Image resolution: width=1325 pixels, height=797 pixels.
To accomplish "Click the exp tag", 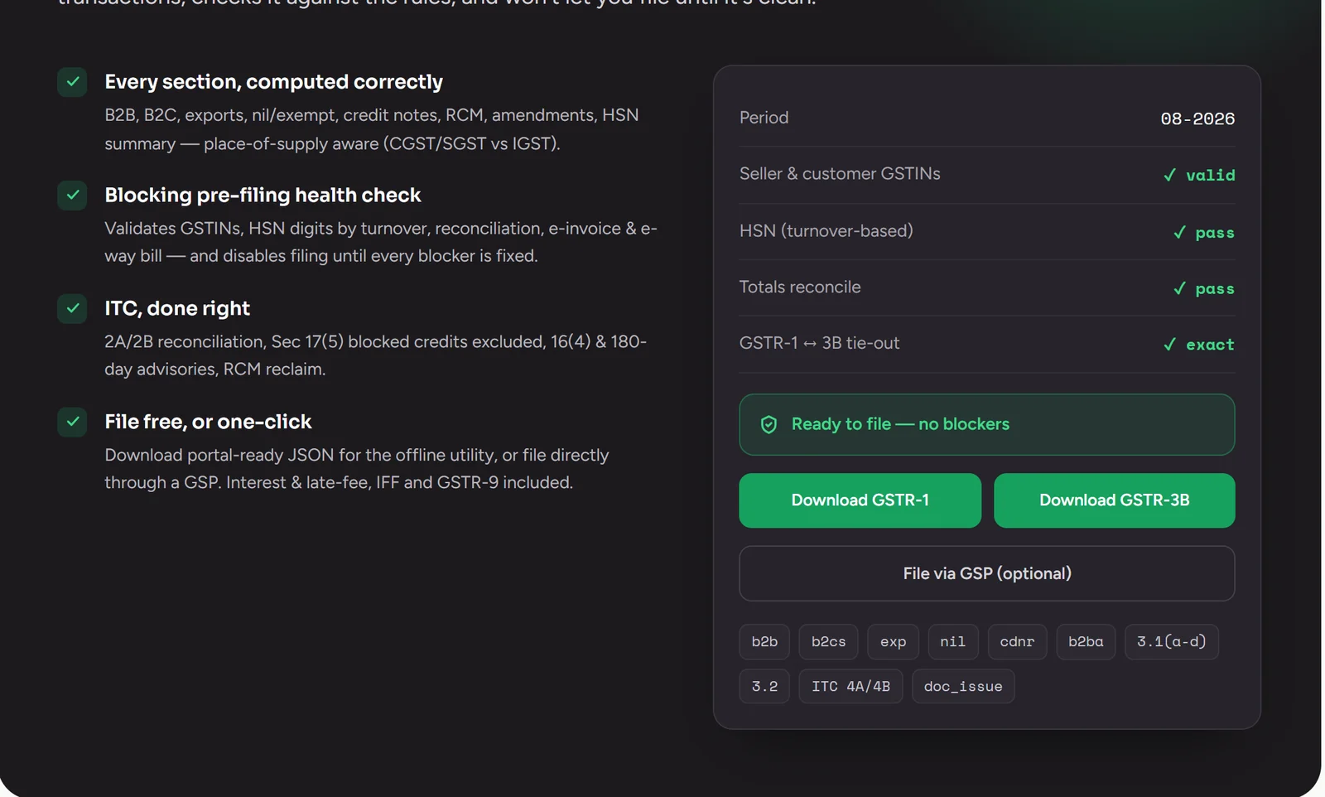I will [893, 642].
